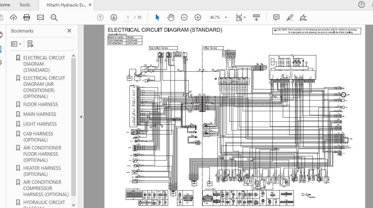This screenshot has height=208, width=373.
Task: Select the Hitachi Hydraulic document tab
Action: coord(66,5)
